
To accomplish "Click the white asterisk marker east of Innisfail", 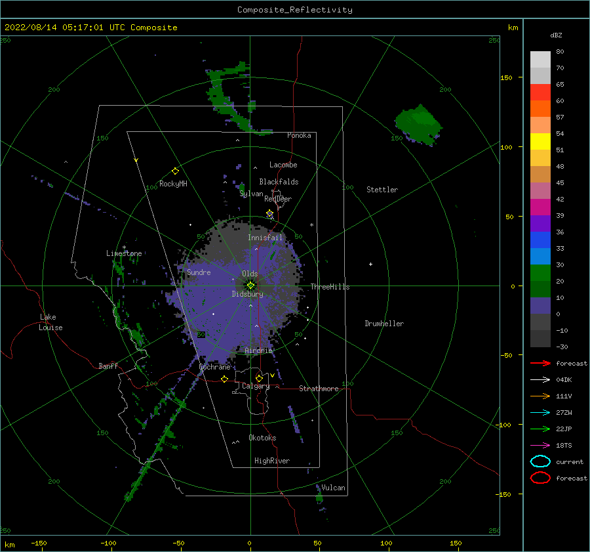I will coord(311,225).
